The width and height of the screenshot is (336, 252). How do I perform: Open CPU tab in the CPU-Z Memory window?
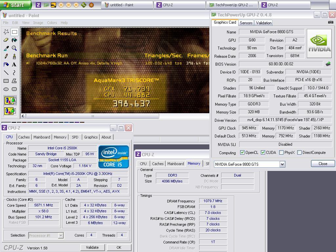[143, 164]
